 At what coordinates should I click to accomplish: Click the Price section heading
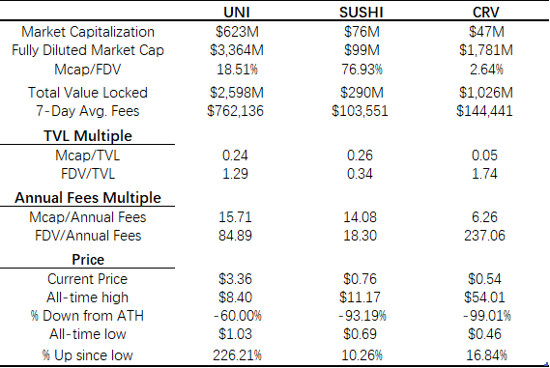click(x=88, y=260)
